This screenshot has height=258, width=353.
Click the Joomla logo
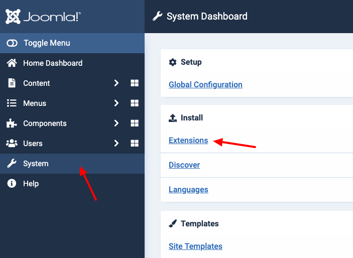click(x=43, y=17)
